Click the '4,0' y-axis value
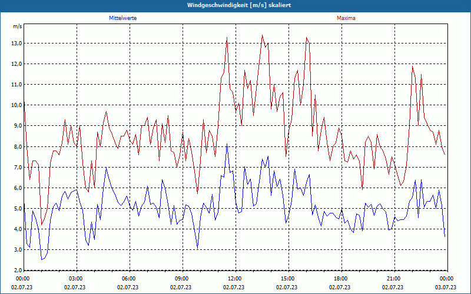 click(18, 229)
